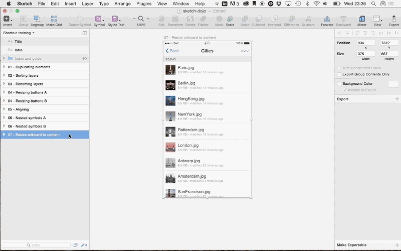The image size is (401, 251).
Task: Click the Mirror toolbar icon
Action: tap(361, 19)
